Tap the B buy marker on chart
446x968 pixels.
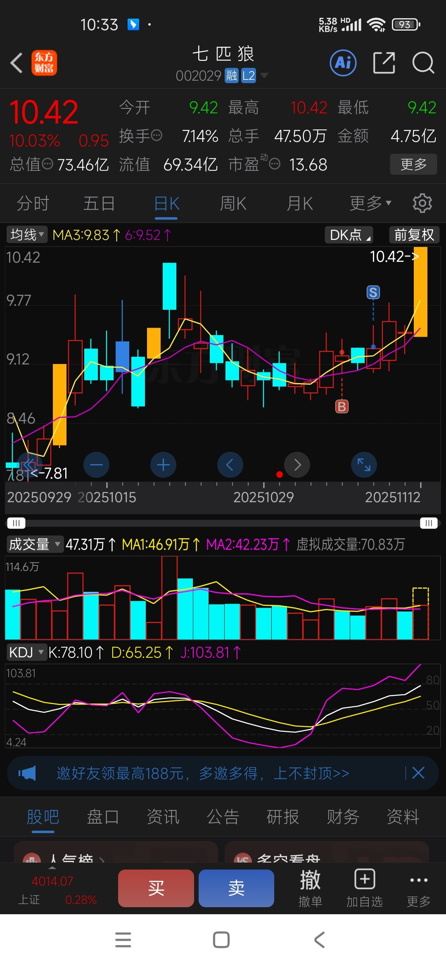[342, 407]
